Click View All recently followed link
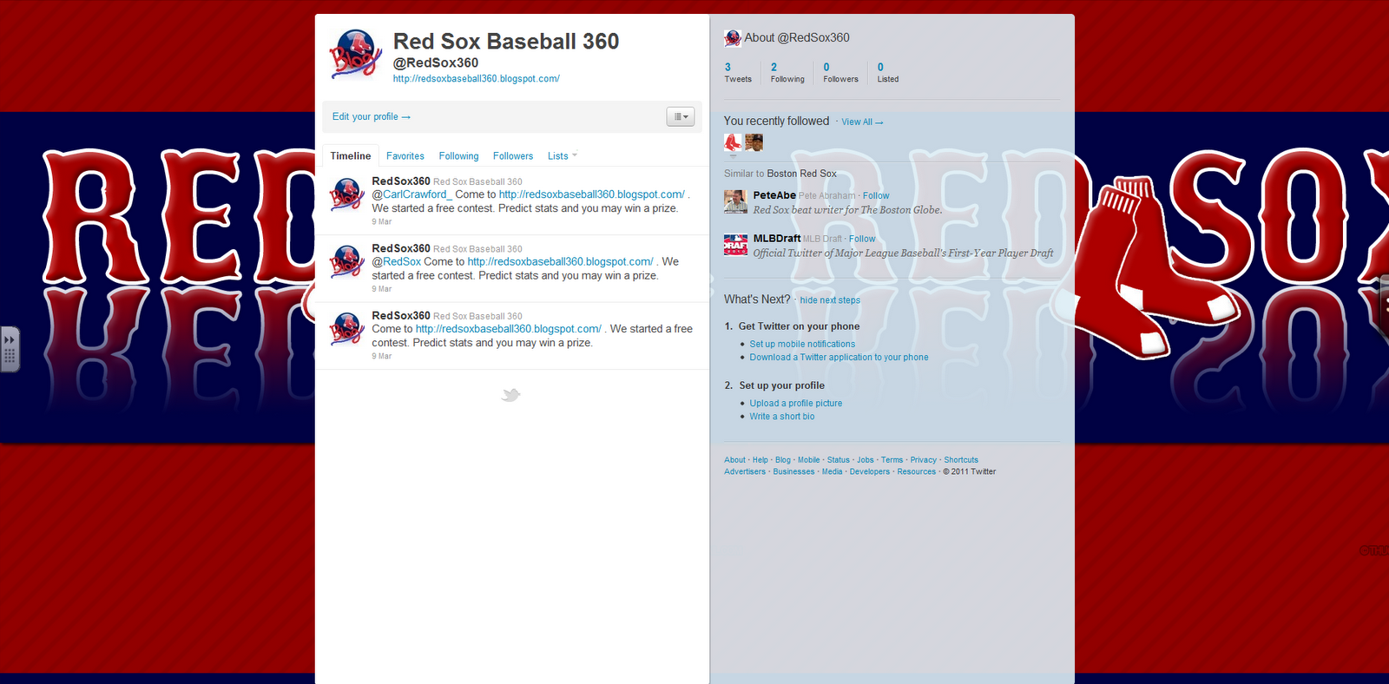The image size is (1389, 684). [862, 122]
